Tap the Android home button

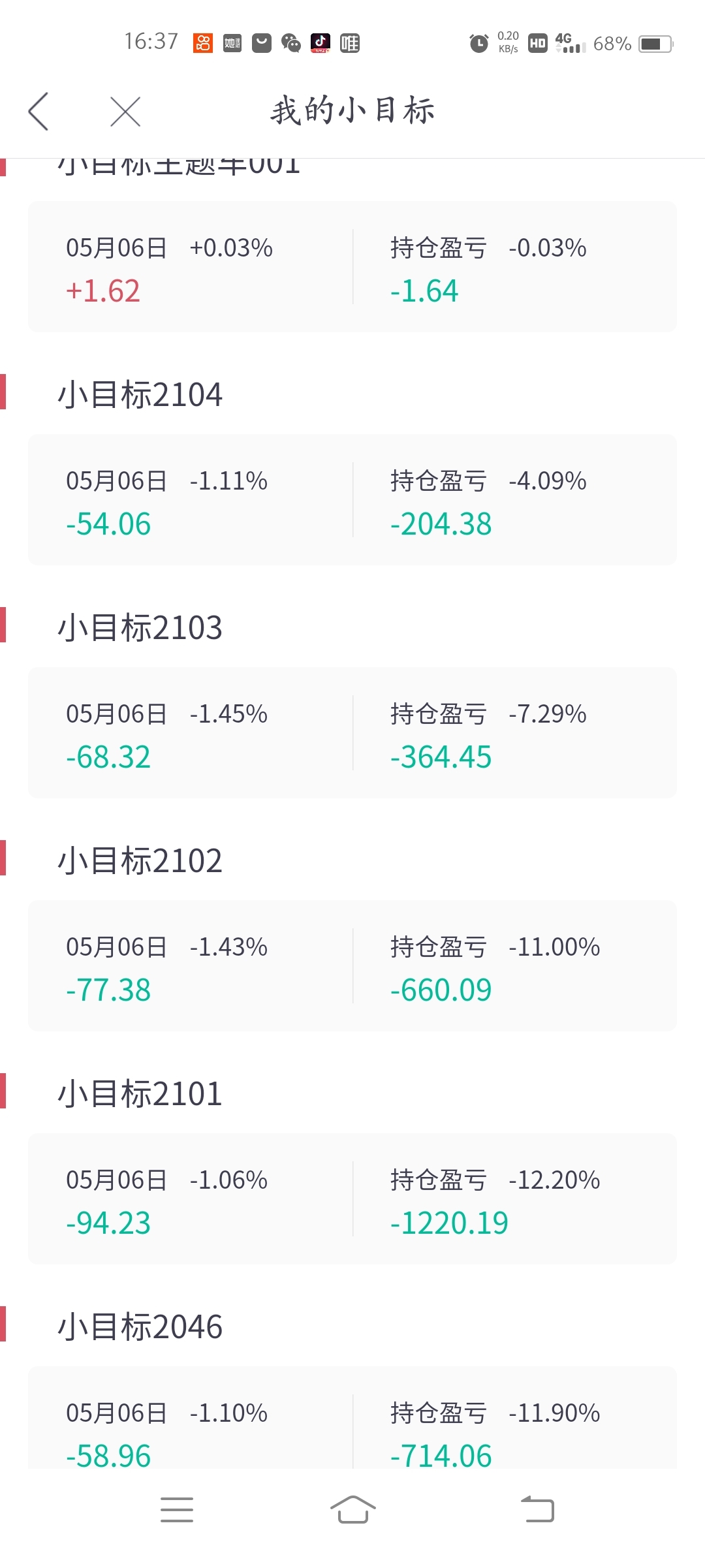click(x=352, y=1509)
